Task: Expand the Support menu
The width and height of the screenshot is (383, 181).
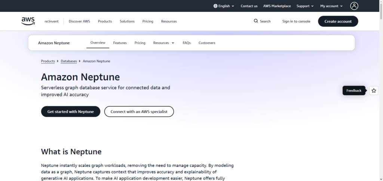Action: (305, 6)
